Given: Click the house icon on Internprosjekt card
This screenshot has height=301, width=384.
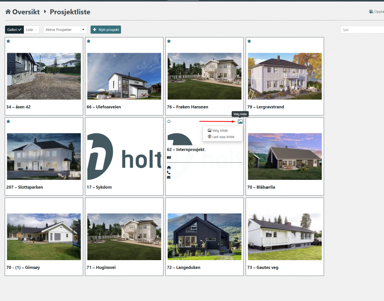Looking at the screenshot, I should pos(169,168).
